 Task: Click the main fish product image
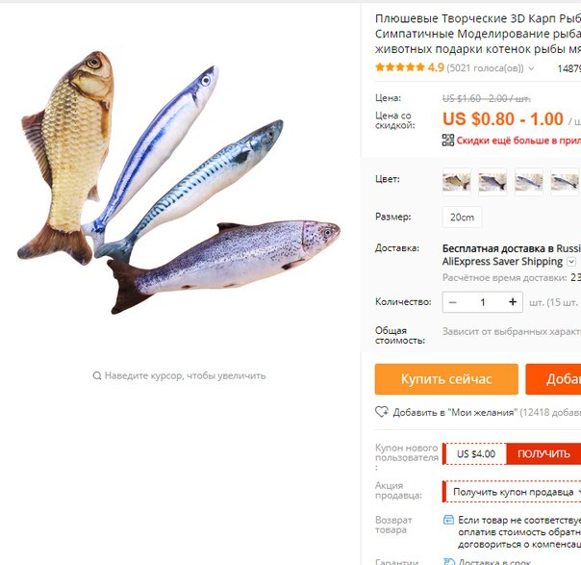pyautogui.click(x=179, y=183)
